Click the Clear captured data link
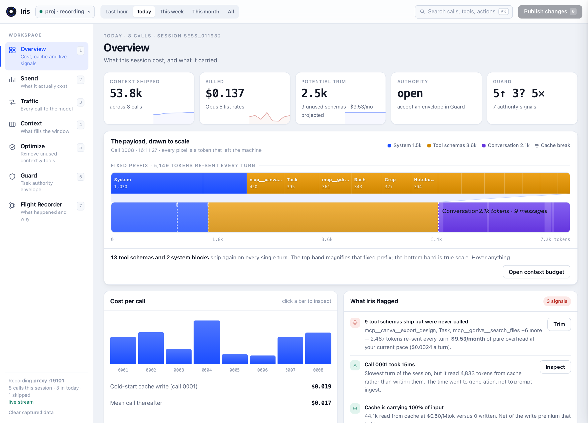588x423 pixels. (x=31, y=412)
